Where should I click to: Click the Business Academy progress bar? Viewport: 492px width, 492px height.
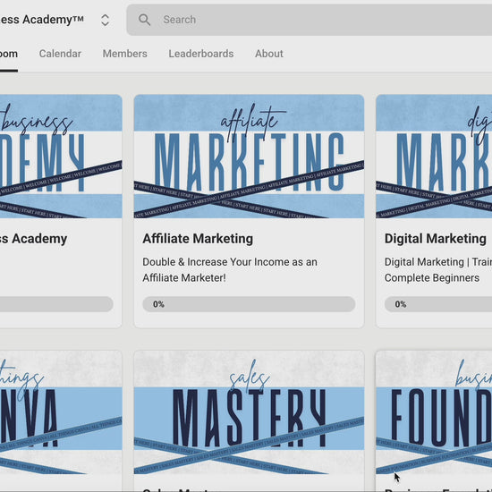click(x=56, y=304)
